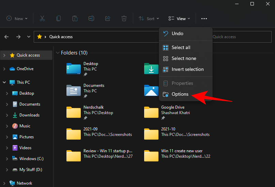Choose Select all in the menu

181,47
